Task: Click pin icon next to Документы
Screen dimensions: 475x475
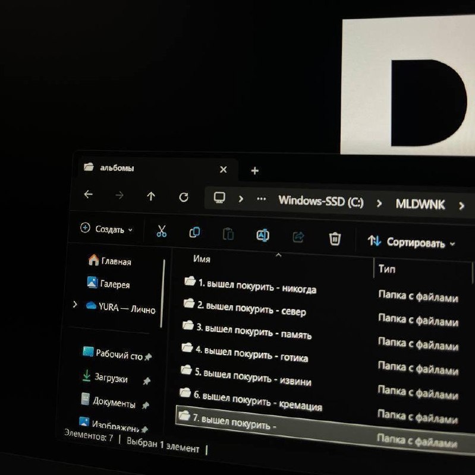Action: click(x=146, y=405)
